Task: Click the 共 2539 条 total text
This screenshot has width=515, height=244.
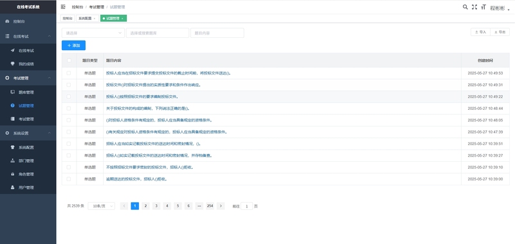Action: 75,206
